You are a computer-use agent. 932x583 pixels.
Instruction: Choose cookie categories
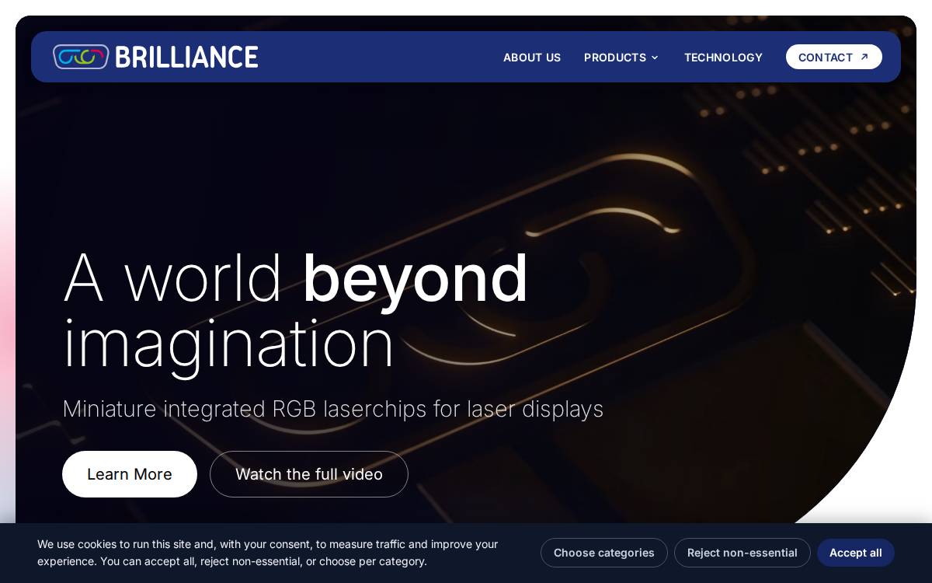[604, 553]
